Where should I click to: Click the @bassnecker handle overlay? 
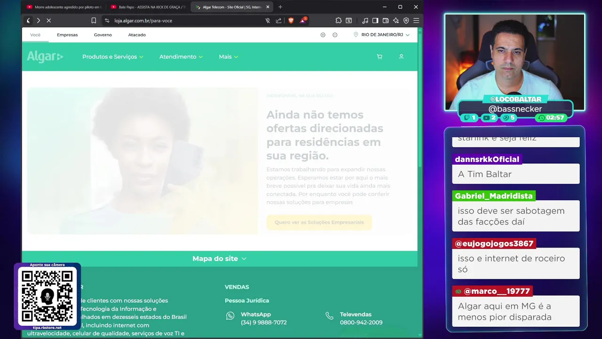(515, 109)
